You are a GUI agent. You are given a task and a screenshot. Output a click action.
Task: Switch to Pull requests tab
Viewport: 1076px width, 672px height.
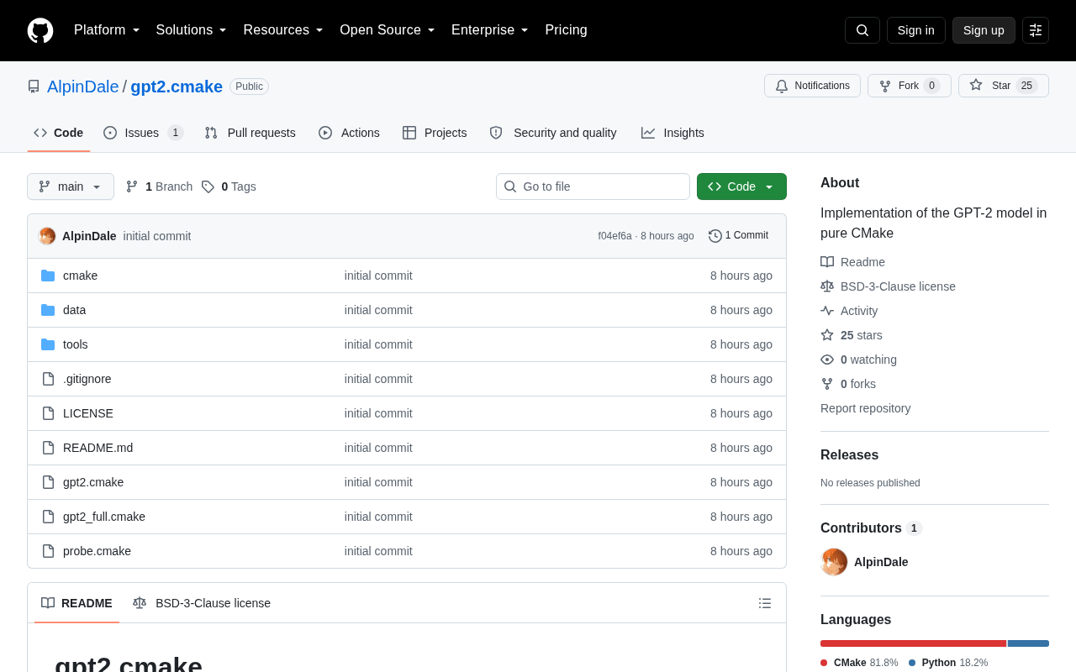click(250, 133)
